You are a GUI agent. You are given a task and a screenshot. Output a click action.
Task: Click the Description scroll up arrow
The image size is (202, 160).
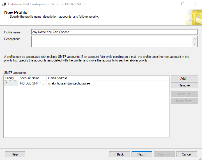(194, 39)
